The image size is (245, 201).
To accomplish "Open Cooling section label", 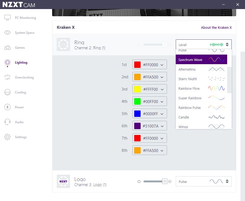I will [x=21, y=92].
